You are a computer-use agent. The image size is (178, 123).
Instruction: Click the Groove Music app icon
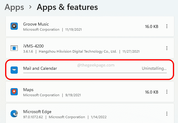click(14, 26)
